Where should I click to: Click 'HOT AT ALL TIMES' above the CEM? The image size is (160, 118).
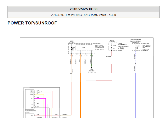(x=71, y=42)
